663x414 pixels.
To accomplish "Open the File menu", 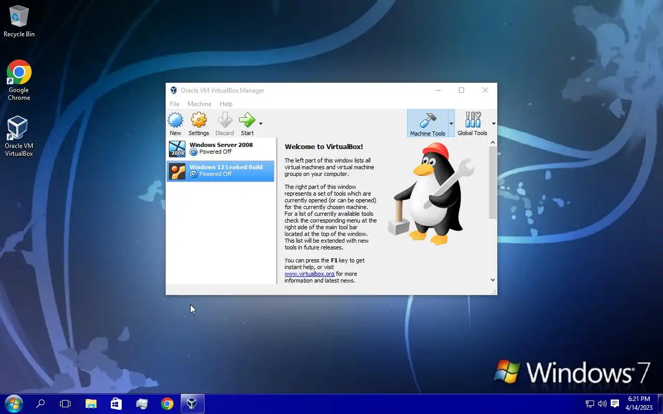I will tap(175, 104).
